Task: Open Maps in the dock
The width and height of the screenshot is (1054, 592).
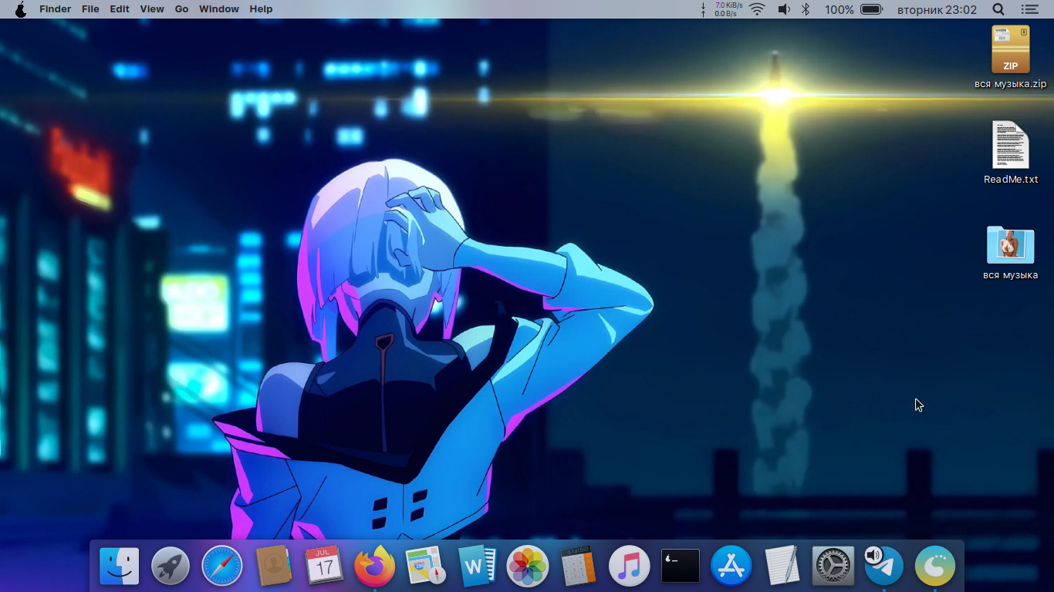Action: pos(425,567)
